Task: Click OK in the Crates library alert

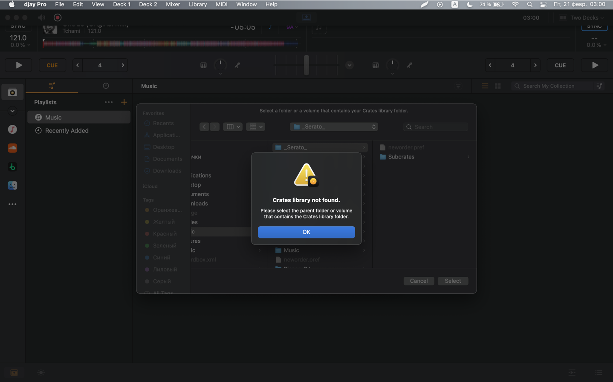Action: pos(306,232)
